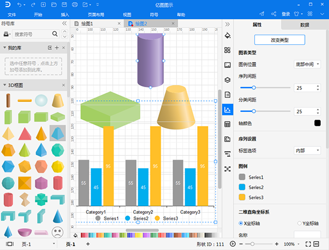This screenshot has width=329, height=250.
Task: Open a file with folder icon
Action: tap(54, 4)
